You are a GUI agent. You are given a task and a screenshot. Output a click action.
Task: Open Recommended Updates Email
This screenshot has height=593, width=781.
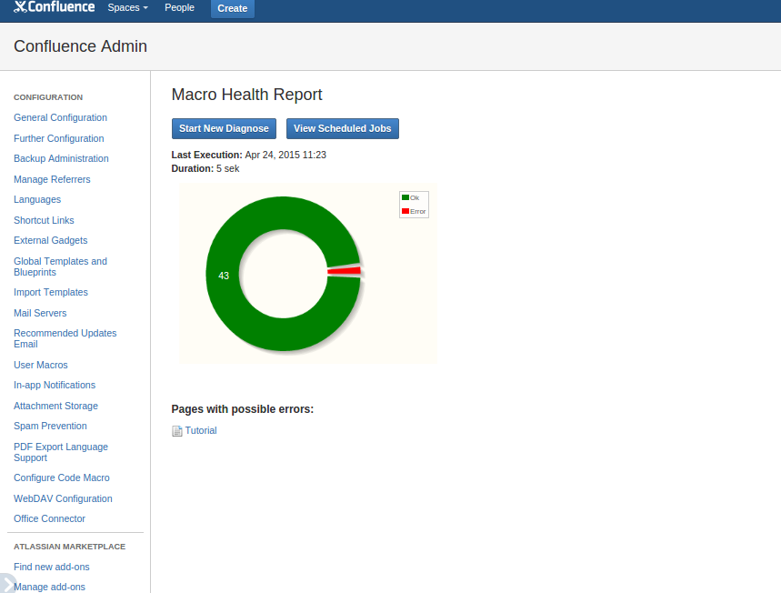[65, 338]
